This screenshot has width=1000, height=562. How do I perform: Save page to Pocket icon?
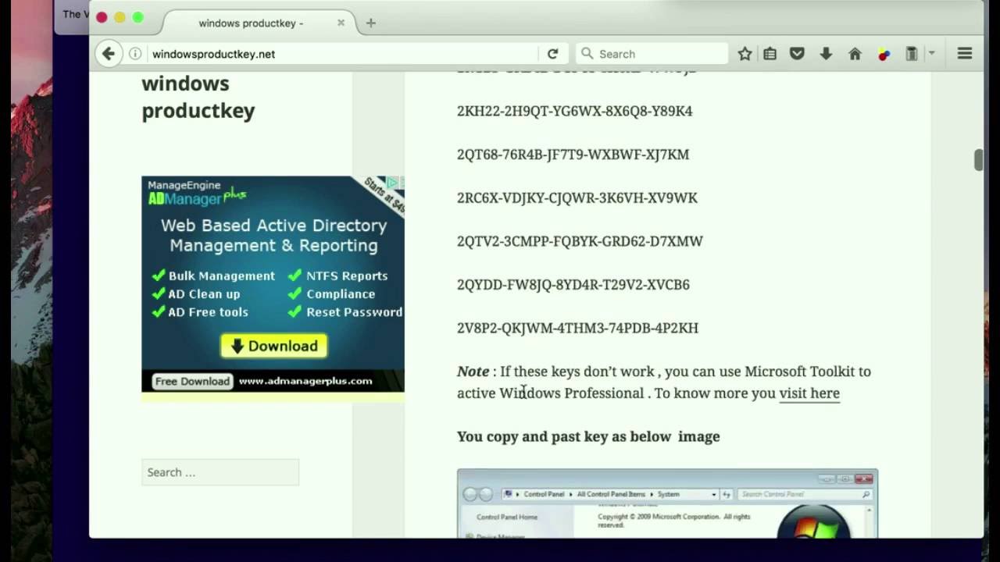pos(797,54)
